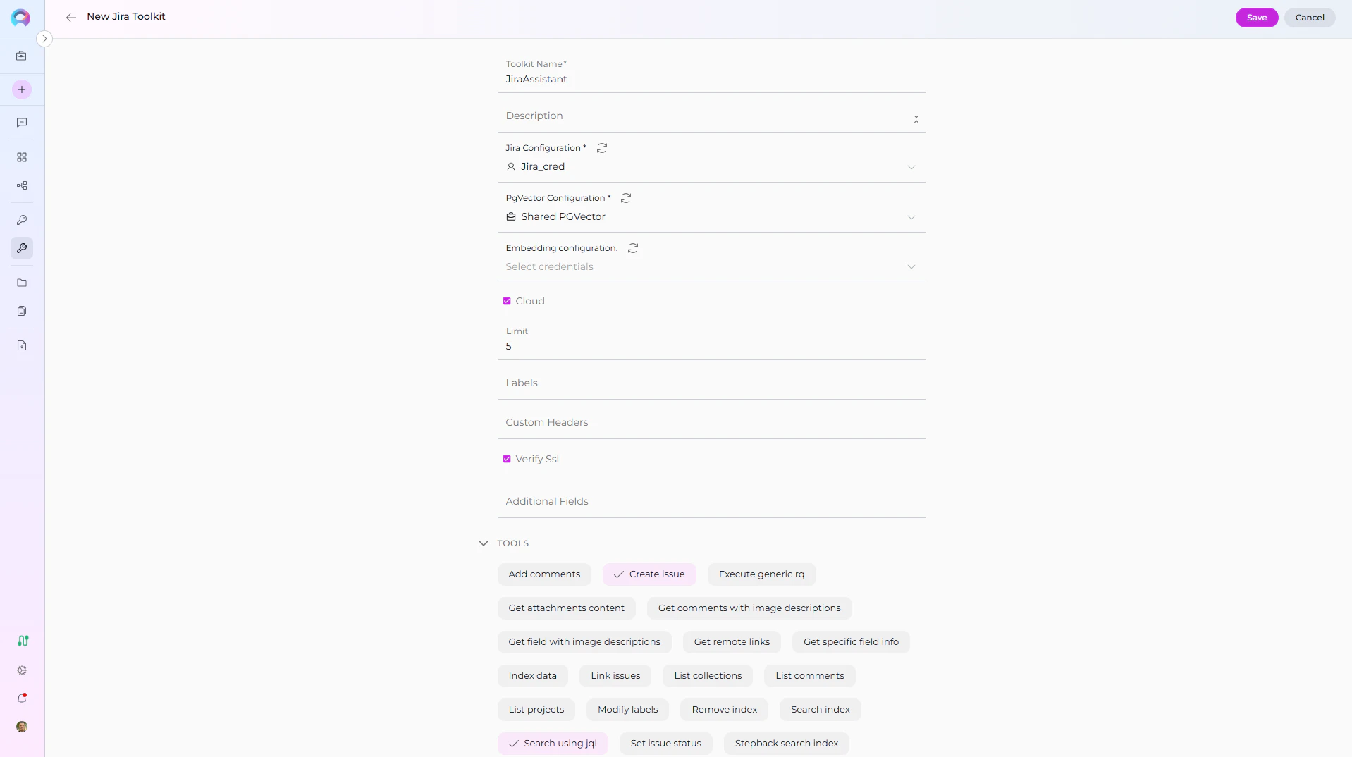The height and width of the screenshot is (757, 1352).
Task: Deselect the Create issue tool chip
Action: 649,574
